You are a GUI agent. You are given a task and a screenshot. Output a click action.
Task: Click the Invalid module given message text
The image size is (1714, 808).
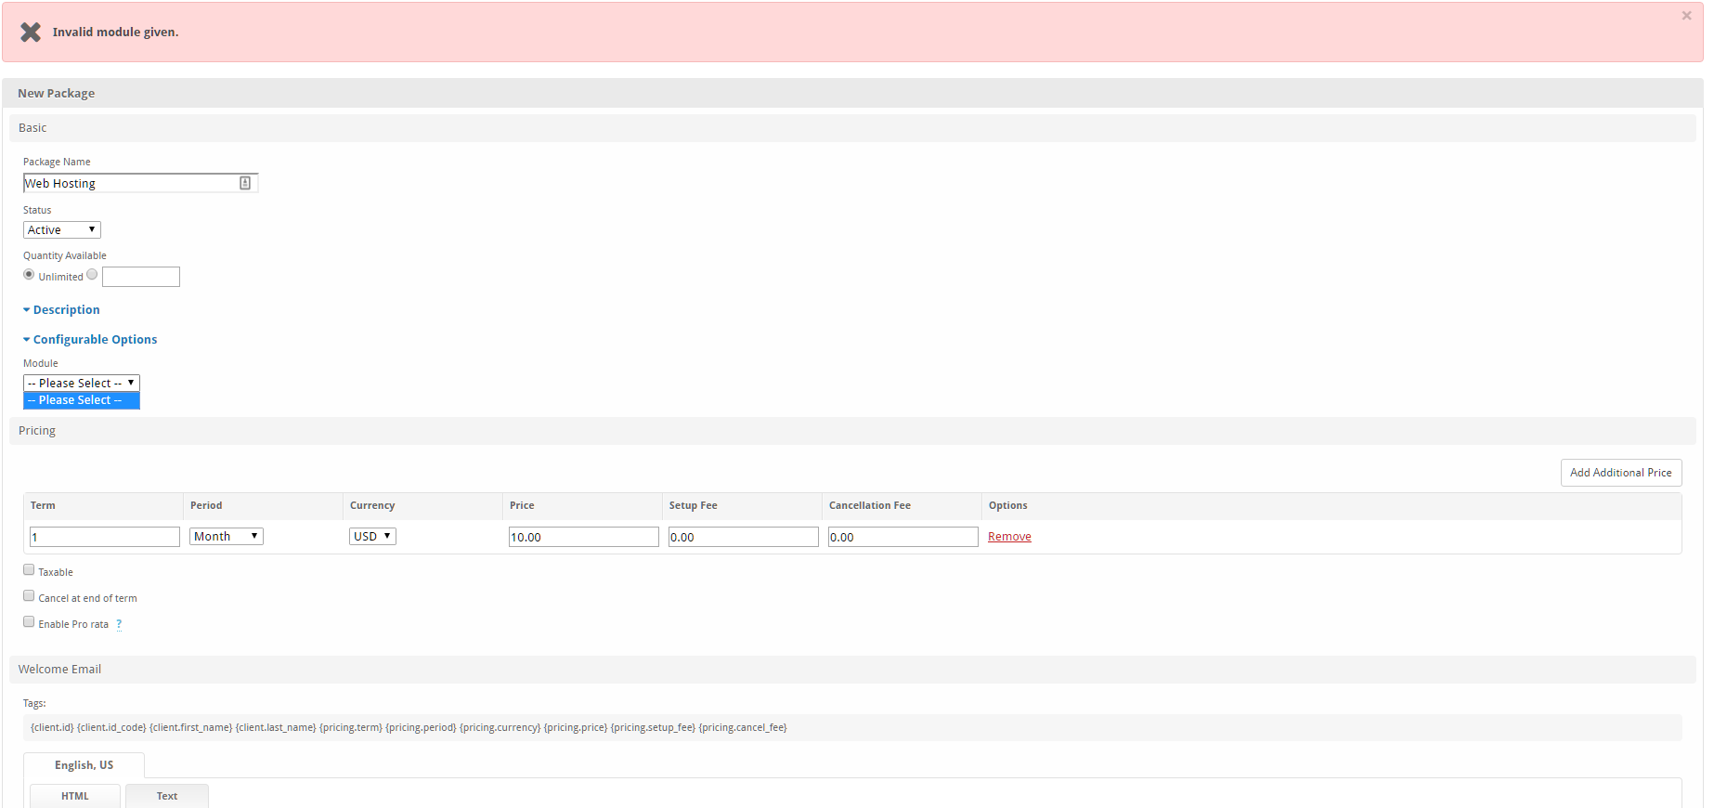(115, 33)
